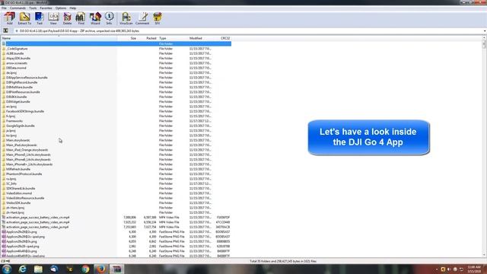Select the FacebookSDKStrings.bundle folder
Image resolution: width=487 pixels, height=274 pixels.
[x=25, y=111]
